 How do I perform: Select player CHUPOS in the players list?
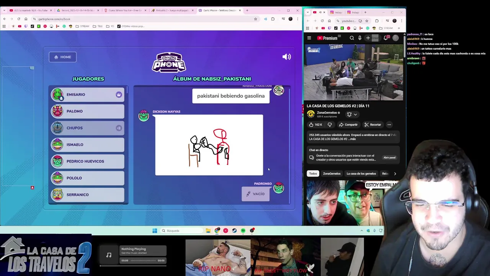click(88, 128)
